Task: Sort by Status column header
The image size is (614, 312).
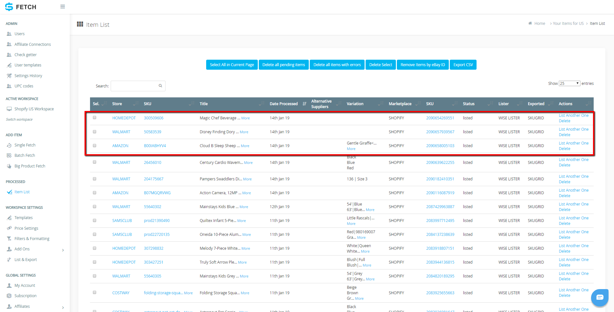Action: tap(478, 104)
